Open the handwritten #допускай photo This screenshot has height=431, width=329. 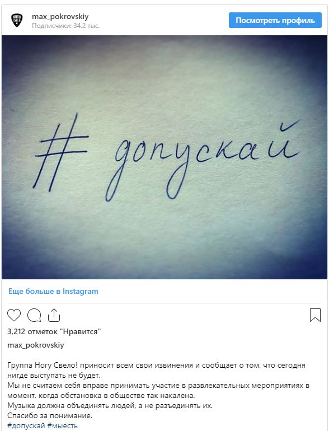pos(164,157)
